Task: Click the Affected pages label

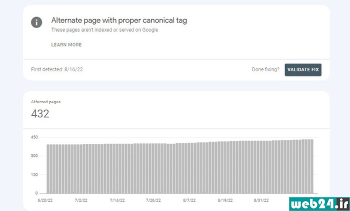Action: pos(46,102)
